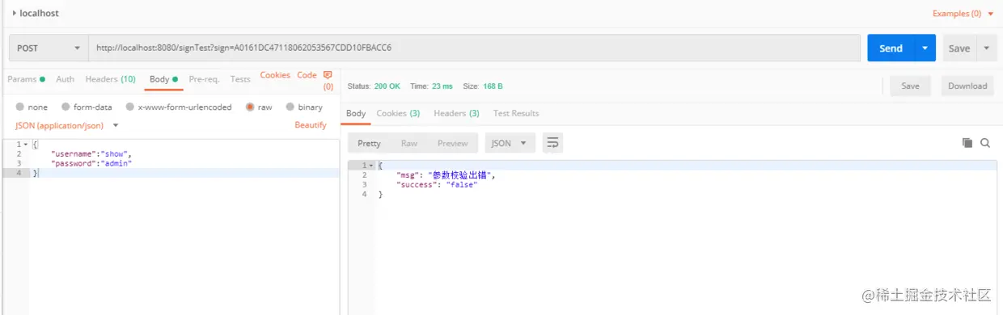Open the response Headers (3) tab
Image resolution: width=1003 pixels, height=315 pixels.
456,113
